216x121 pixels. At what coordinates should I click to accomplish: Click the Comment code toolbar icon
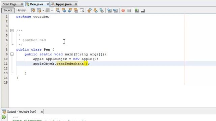tap(137, 10)
